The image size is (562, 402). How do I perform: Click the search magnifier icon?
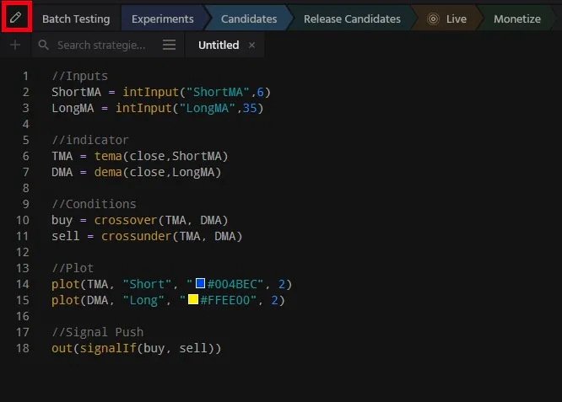(x=43, y=46)
